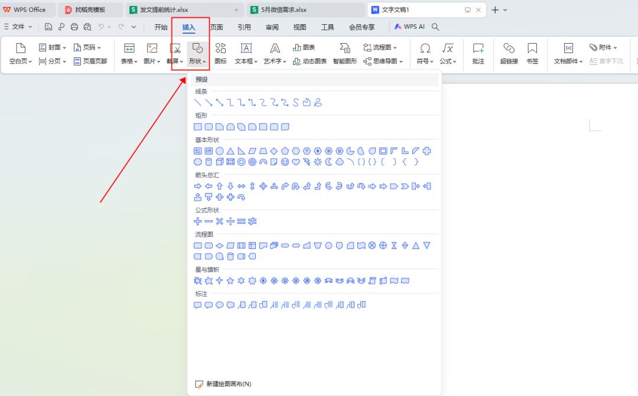Select the cloud shape in basic shapes
638x396 pixels.
tap(339, 162)
